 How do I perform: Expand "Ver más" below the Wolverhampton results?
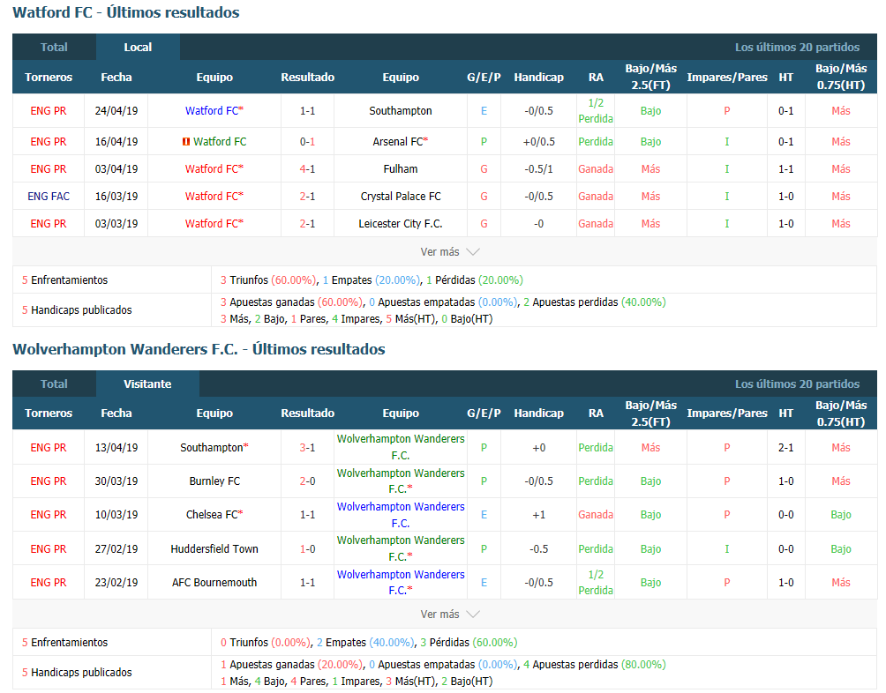tap(450, 614)
